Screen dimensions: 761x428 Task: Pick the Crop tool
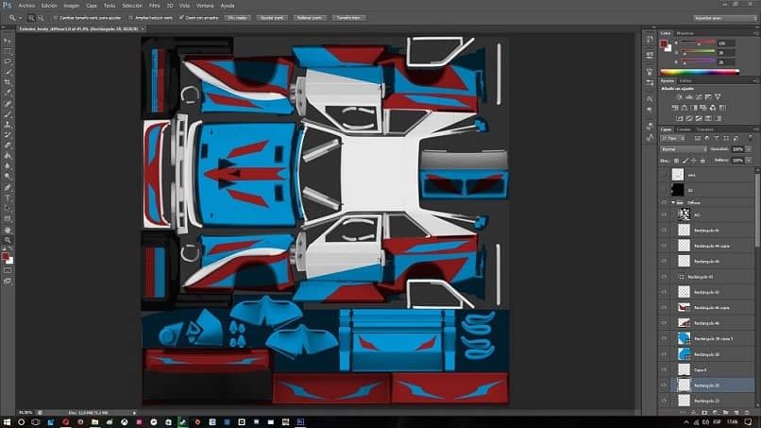click(8, 81)
